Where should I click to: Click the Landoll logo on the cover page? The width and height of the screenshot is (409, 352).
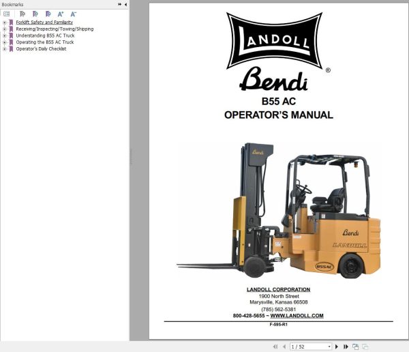tap(274, 40)
